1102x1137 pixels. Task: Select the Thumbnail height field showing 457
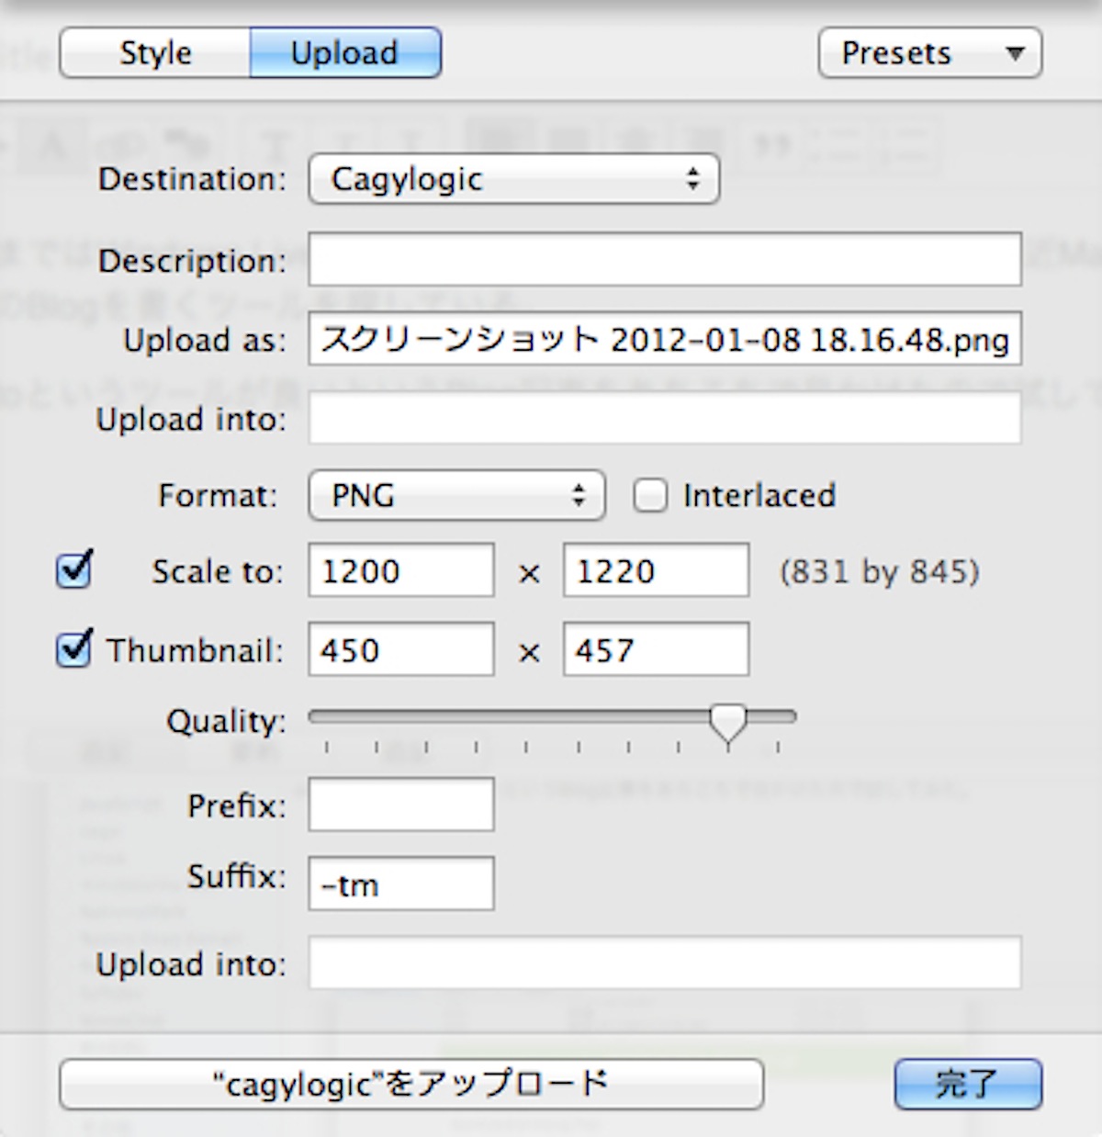click(656, 650)
